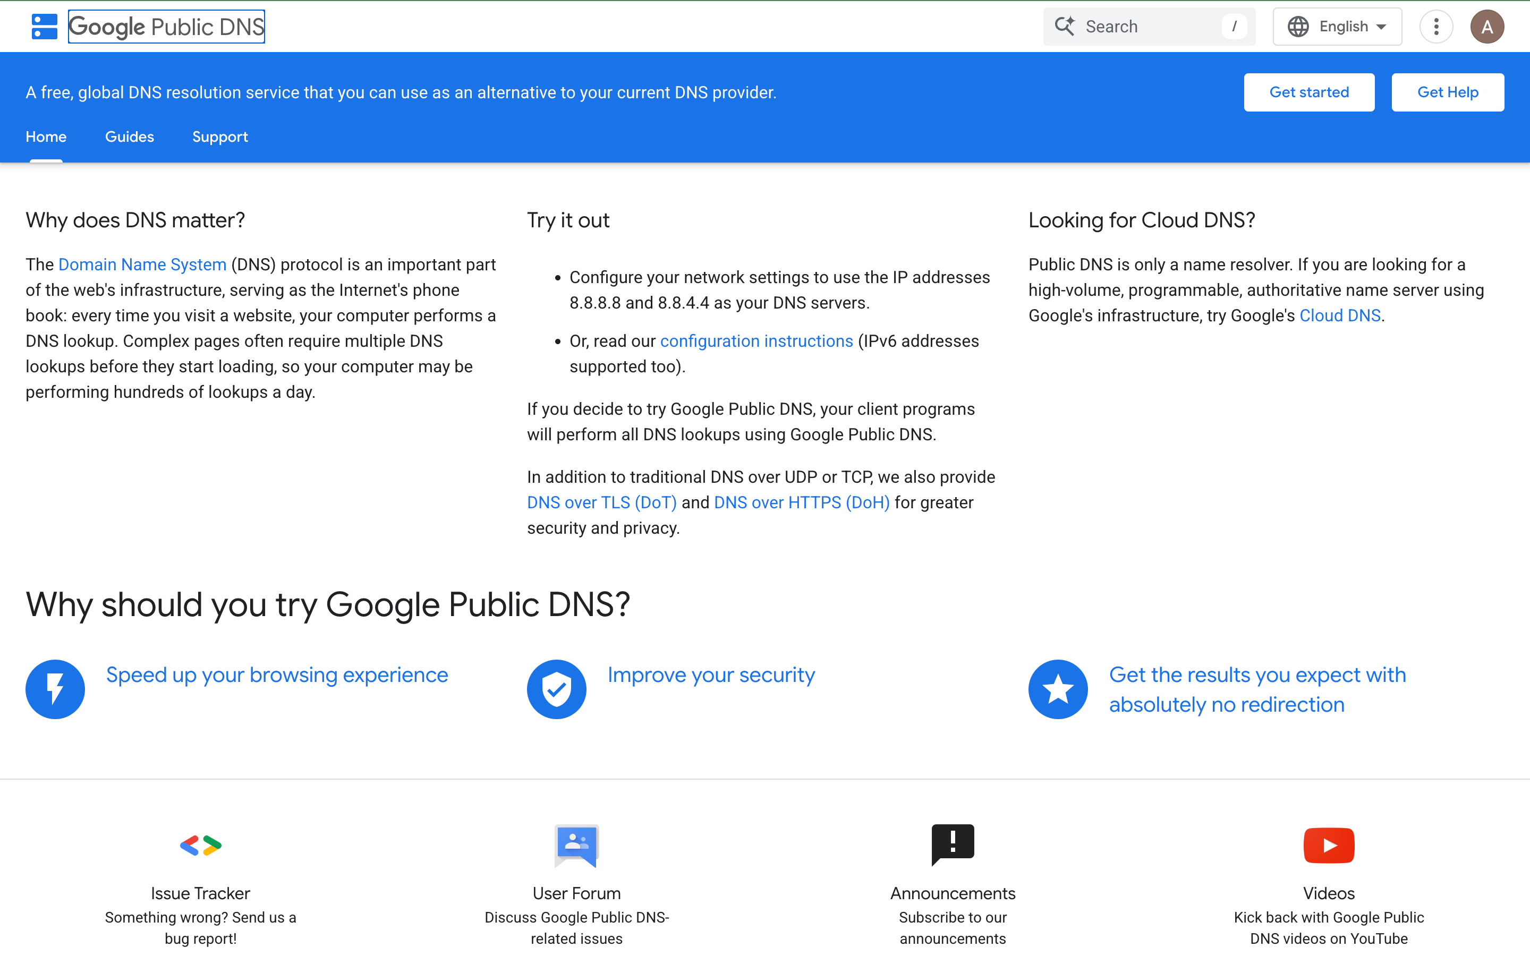The image size is (1530, 956).
Task: Open the English language dropdown
Action: 1337,27
